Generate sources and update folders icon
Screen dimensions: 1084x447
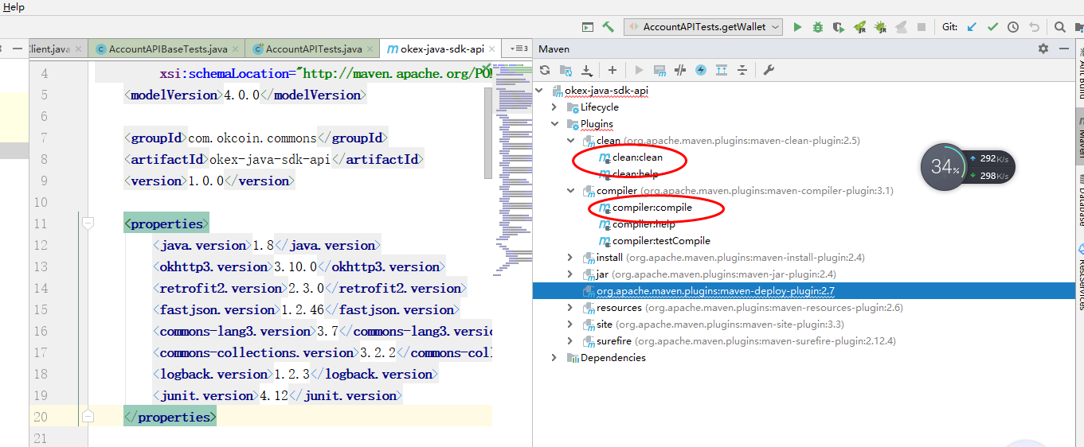point(565,70)
